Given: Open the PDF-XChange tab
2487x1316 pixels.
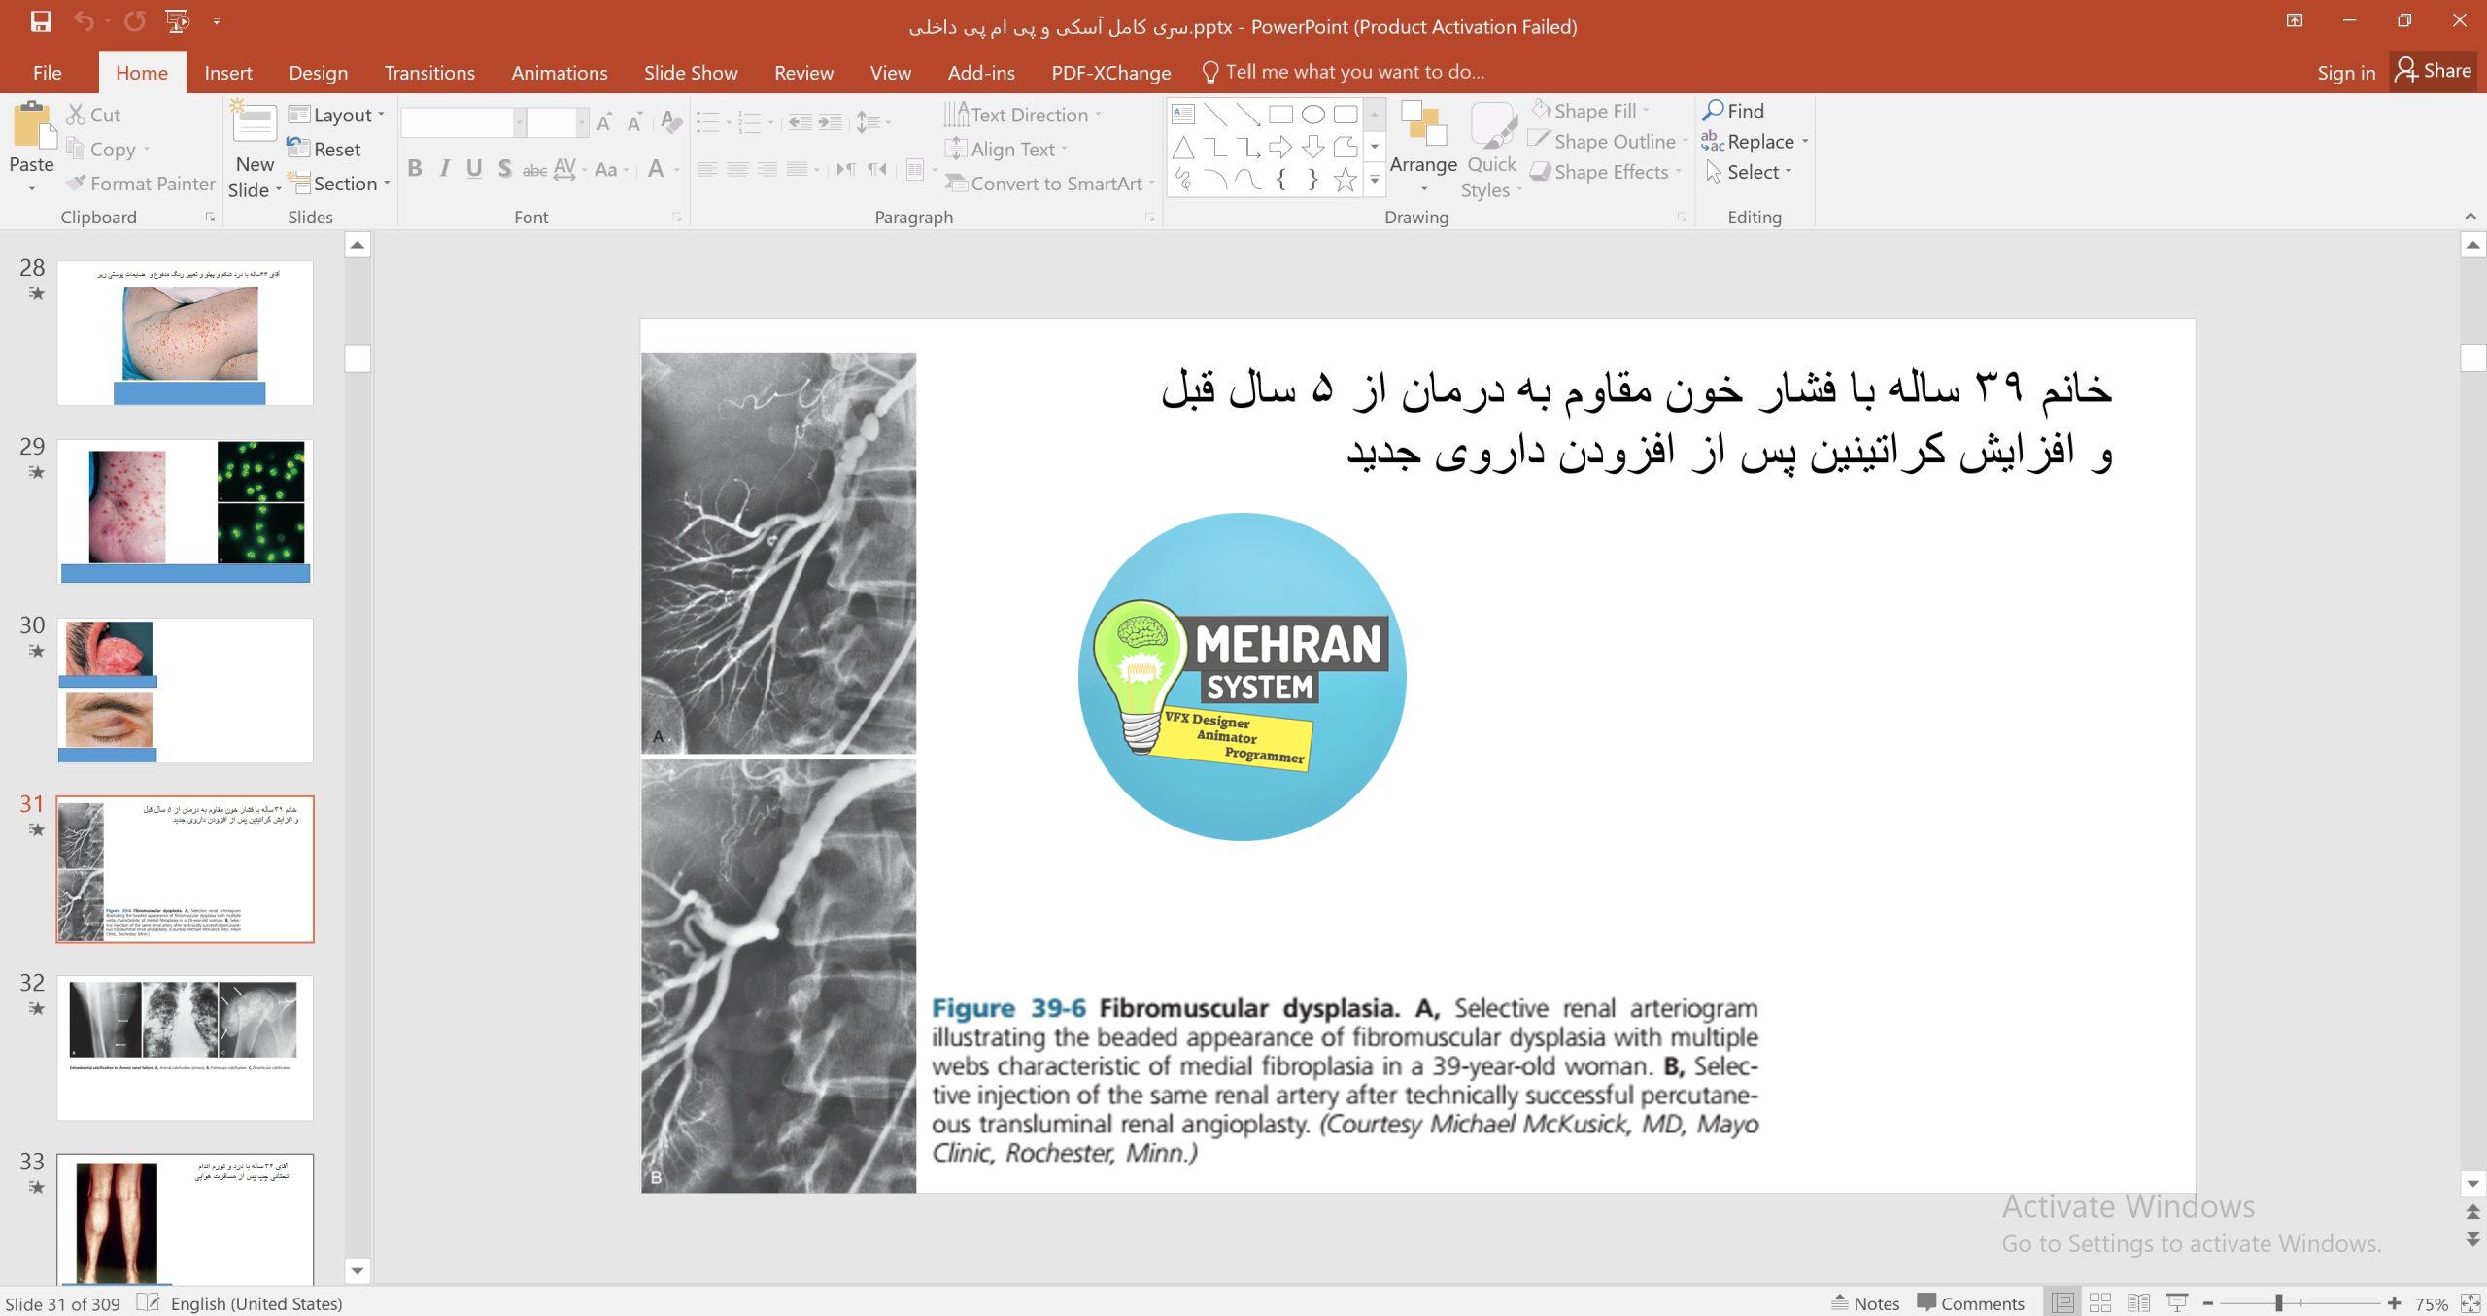Looking at the screenshot, I should click(x=1111, y=73).
